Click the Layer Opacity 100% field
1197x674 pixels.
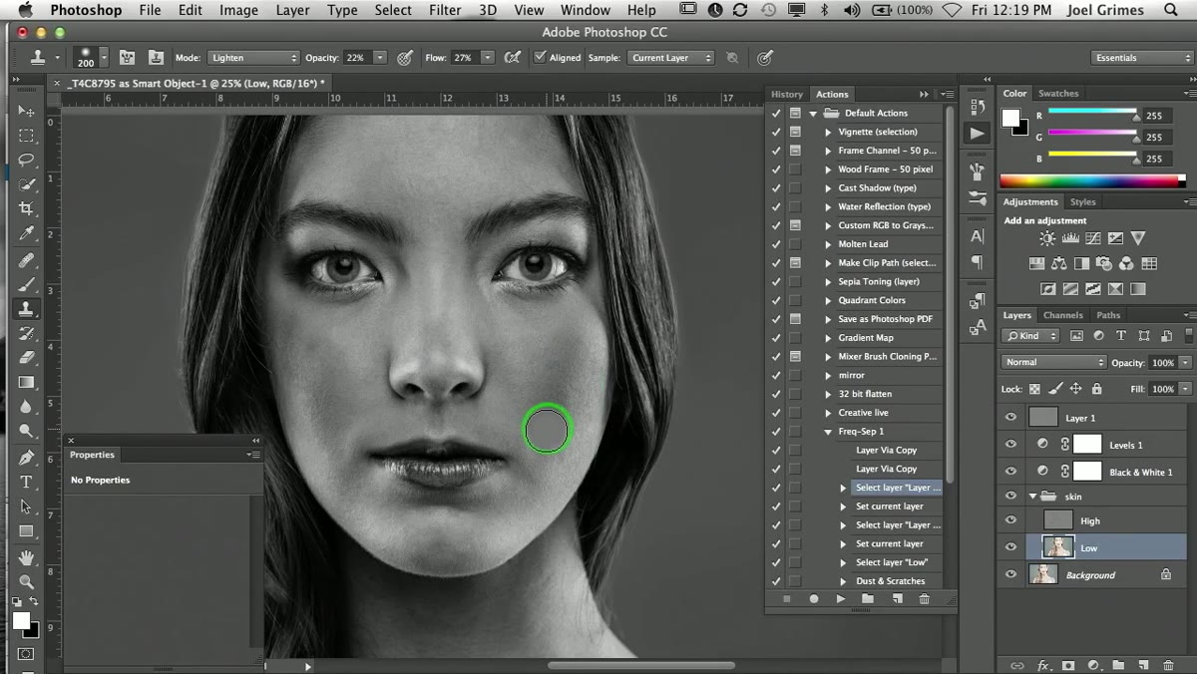pos(1162,362)
